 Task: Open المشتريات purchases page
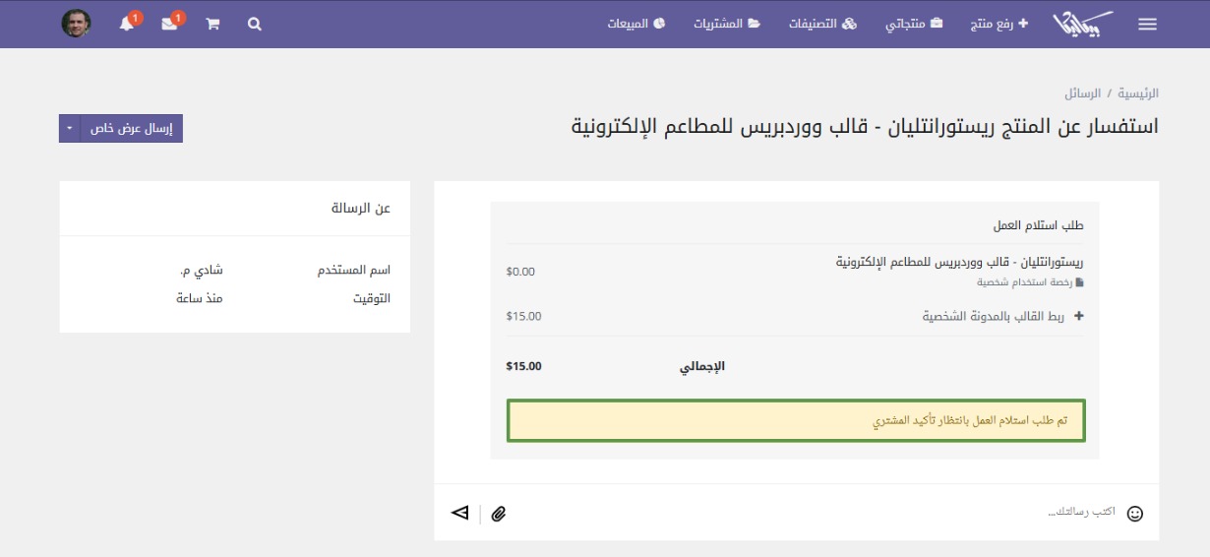pyautogui.click(x=727, y=23)
